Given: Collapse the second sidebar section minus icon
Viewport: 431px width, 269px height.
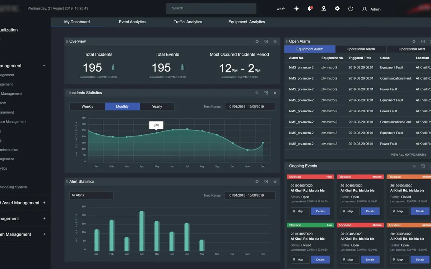Looking at the screenshot, I should click(45, 66).
